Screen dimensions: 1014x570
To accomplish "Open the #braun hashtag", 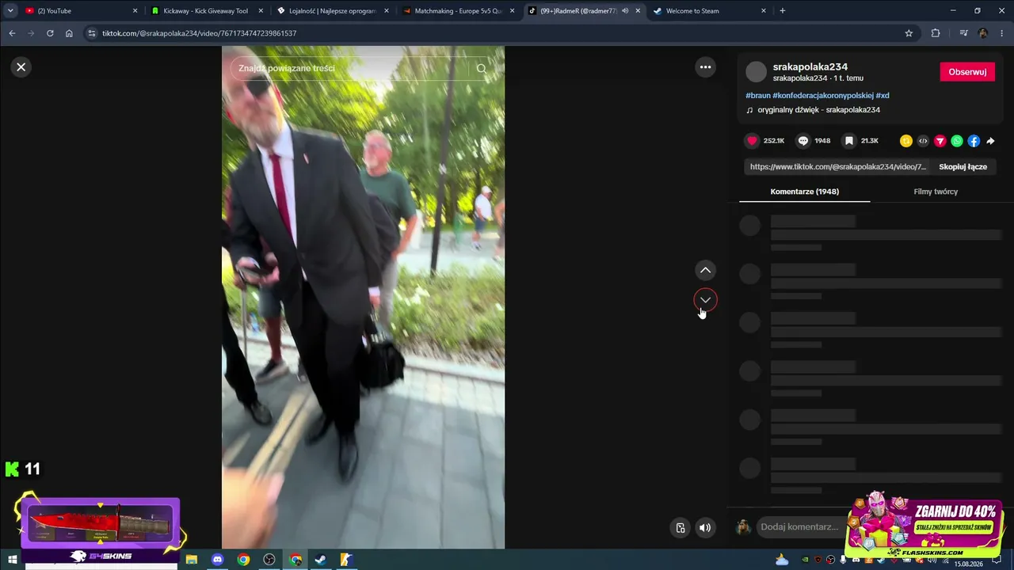I will click(x=758, y=96).
